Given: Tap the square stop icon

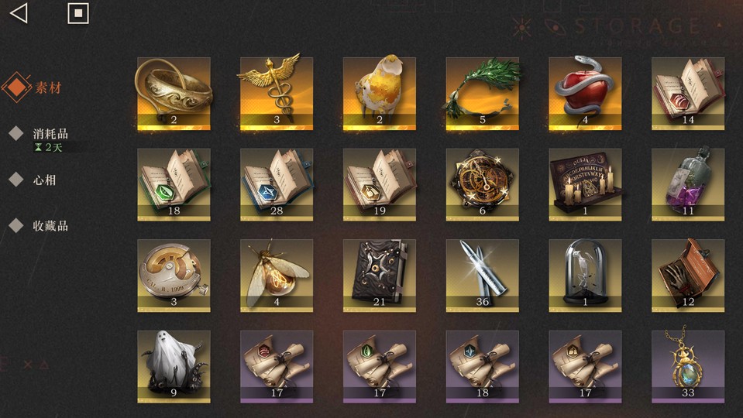Looking at the screenshot, I should [x=78, y=13].
